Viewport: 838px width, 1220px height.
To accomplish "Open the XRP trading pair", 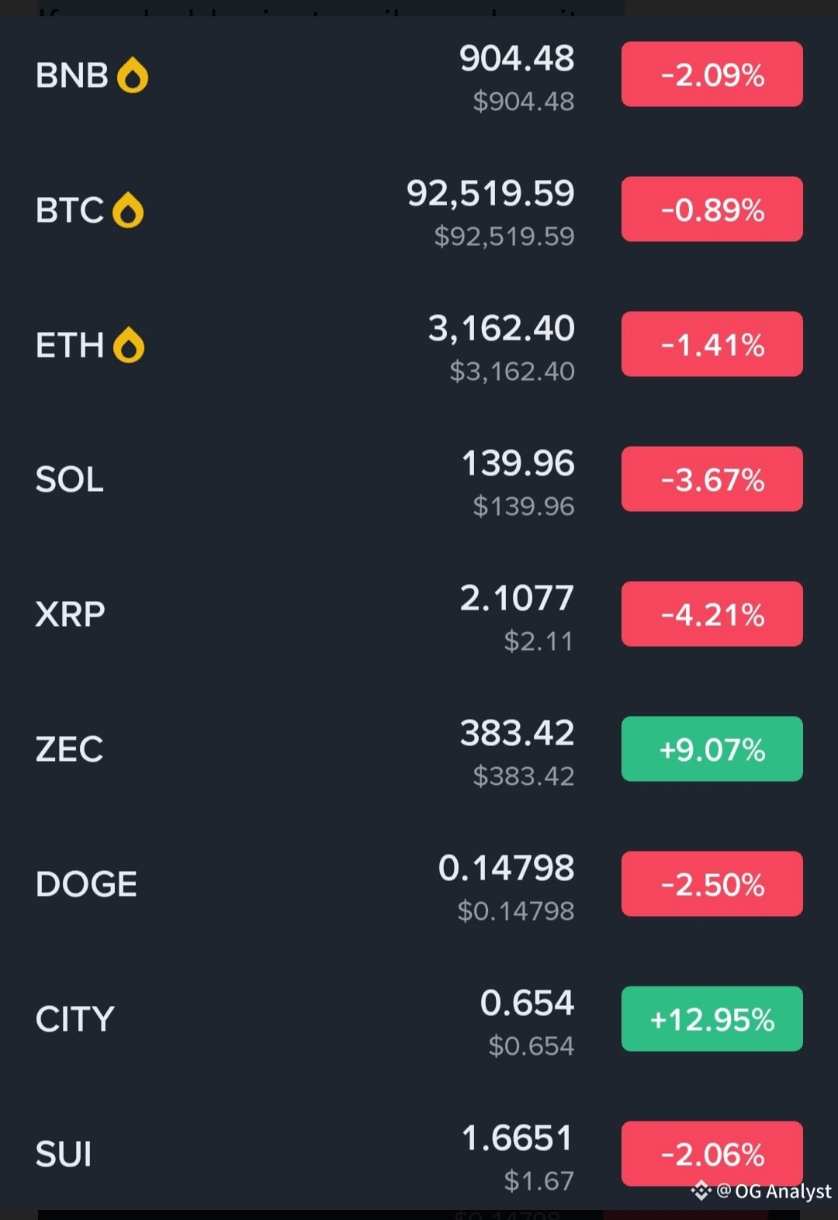I will 310,614.
